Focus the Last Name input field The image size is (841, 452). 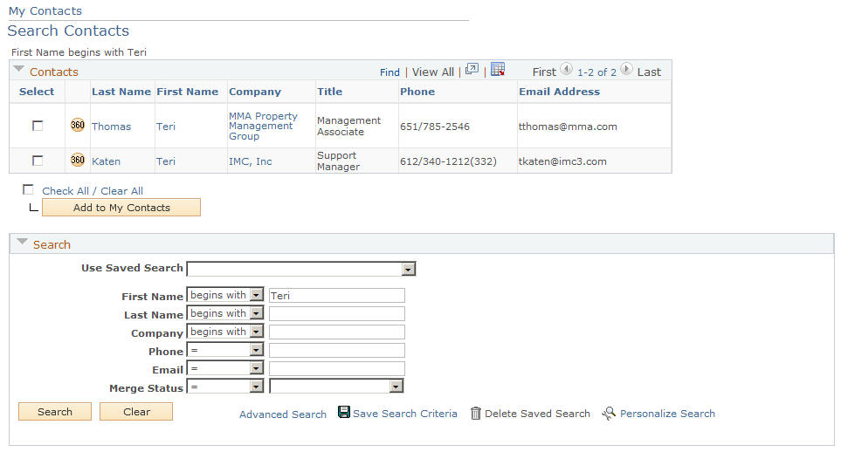tap(337, 313)
